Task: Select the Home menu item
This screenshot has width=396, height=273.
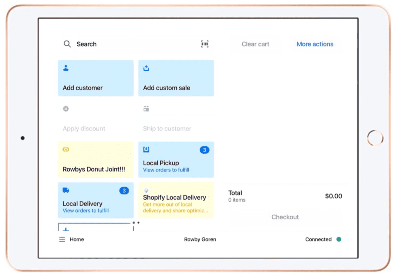Action: (x=77, y=239)
